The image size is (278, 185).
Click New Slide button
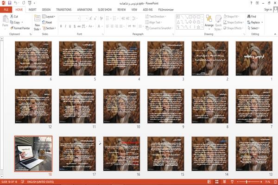37,23
